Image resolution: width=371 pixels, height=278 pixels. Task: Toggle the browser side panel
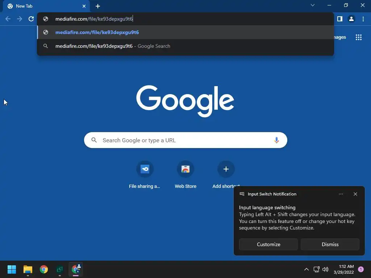click(340, 19)
